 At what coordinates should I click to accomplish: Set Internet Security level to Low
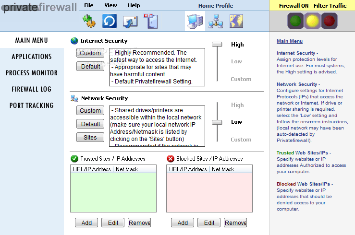[x=236, y=61]
